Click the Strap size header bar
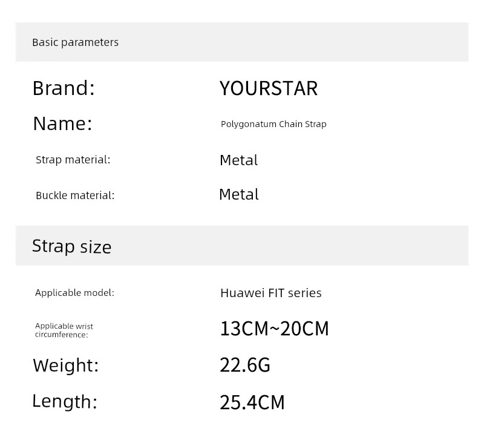Image resolution: width=478 pixels, height=443 pixels. tap(242, 246)
